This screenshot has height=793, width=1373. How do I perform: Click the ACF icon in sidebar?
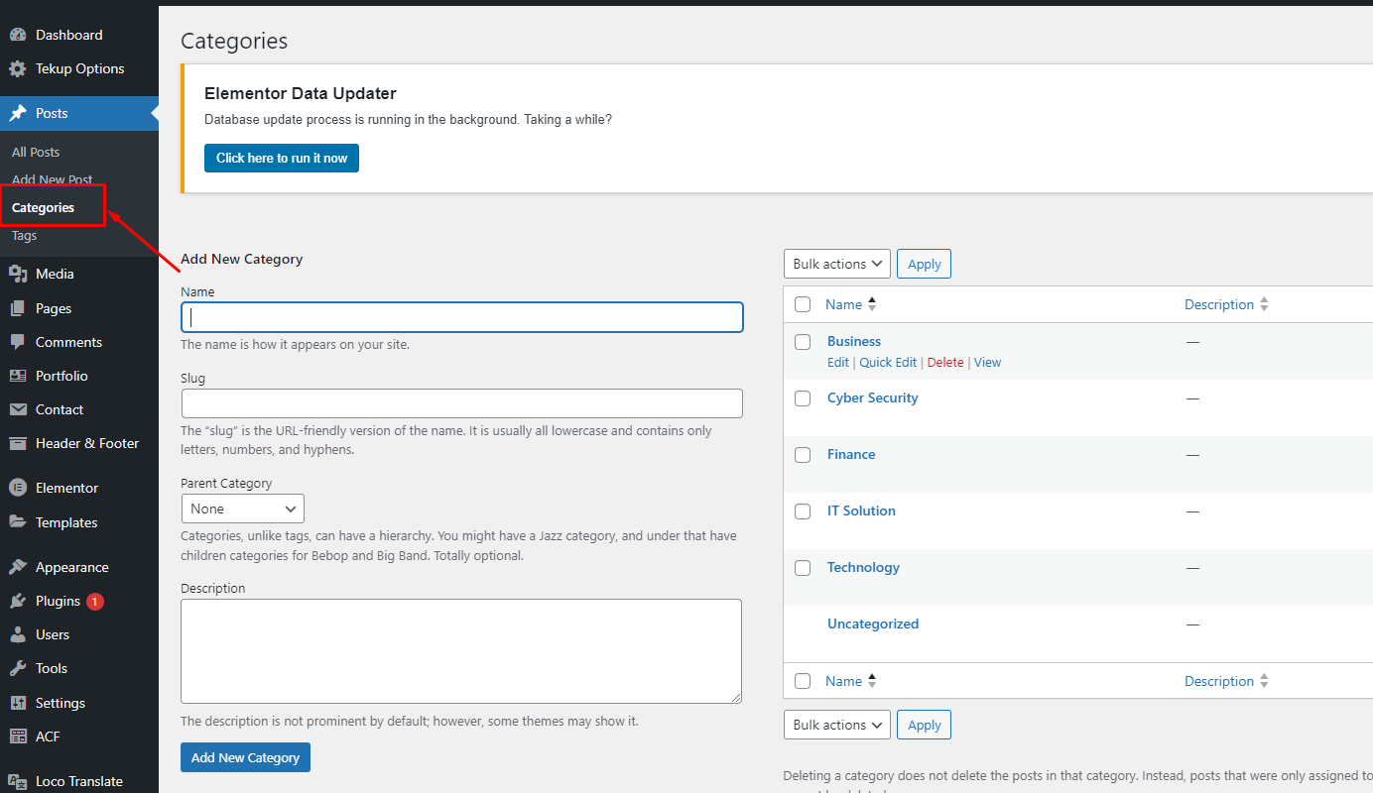point(18,736)
